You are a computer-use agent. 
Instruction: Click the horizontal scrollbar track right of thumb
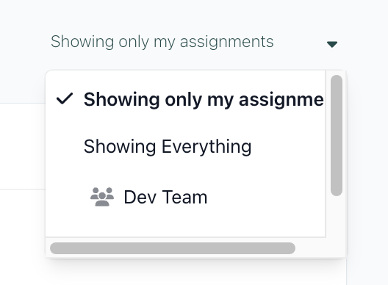[x=311, y=248]
